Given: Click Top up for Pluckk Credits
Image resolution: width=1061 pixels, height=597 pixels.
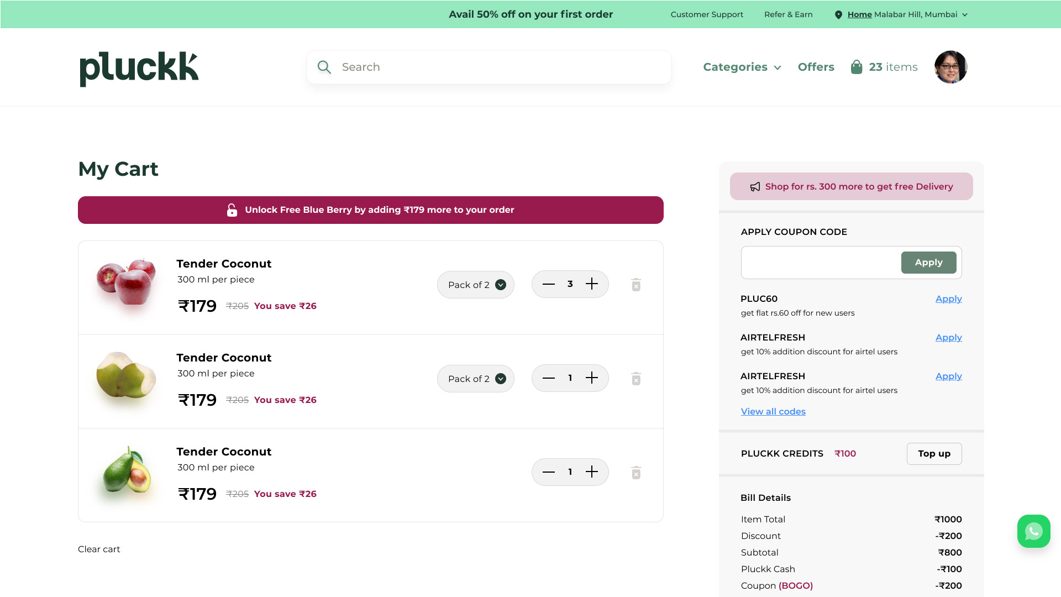Looking at the screenshot, I should click(934, 454).
